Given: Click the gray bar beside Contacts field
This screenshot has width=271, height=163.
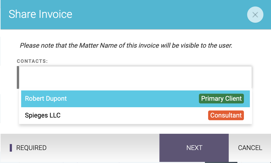Looking at the screenshot, I should pyautogui.click(x=18, y=77).
